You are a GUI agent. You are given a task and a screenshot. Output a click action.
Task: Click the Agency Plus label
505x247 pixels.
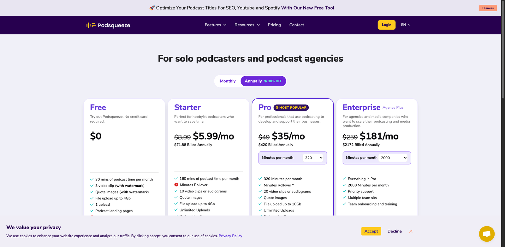tap(393, 107)
